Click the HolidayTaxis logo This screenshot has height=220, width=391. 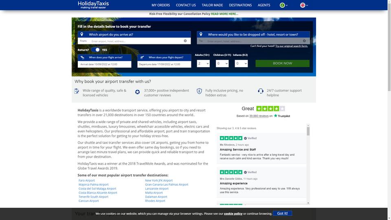pyautogui.click(x=93, y=5)
